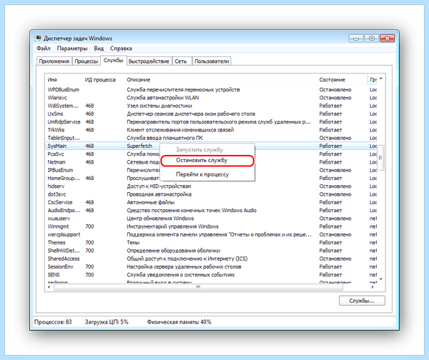Image resolution: width=429 pixels, height=360 pixels.
Task: Select the Themes service row
Action: pos(211,242)
